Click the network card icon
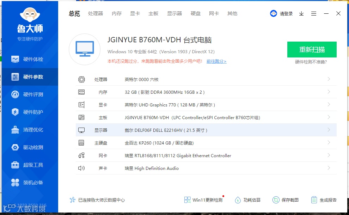The image size is (349, 215). (81, 155)
